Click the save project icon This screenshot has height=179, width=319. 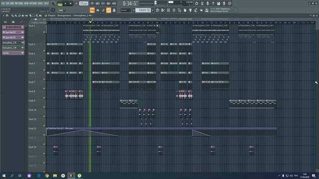click(x=218, y=3)
